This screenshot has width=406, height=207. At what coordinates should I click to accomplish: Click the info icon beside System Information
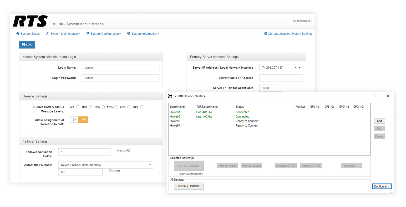click(129, 33)
